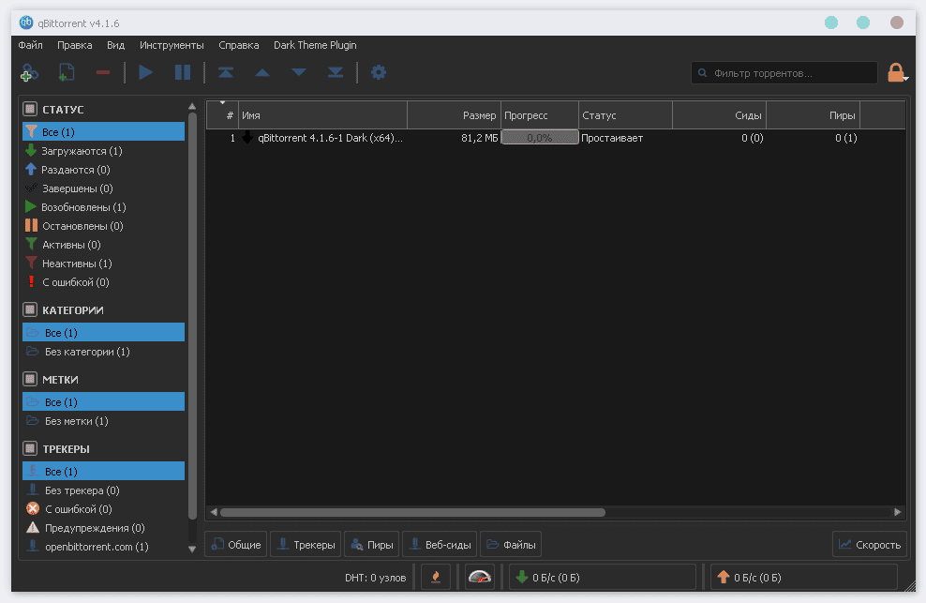
Task: Open the Вид menu
Action: 116,45
